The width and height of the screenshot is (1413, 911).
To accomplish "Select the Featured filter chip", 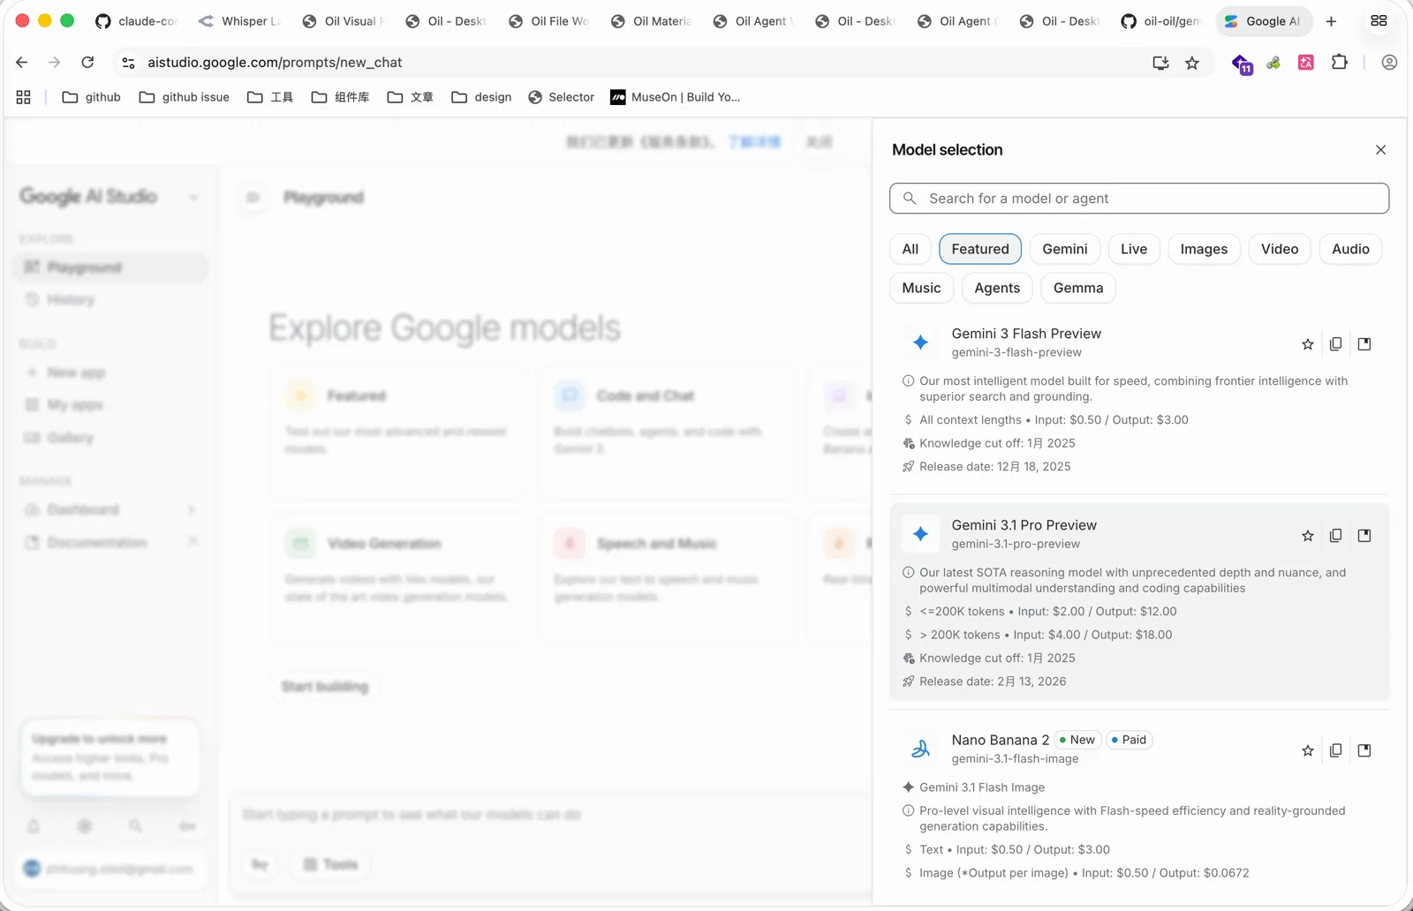I will point(980,249).
